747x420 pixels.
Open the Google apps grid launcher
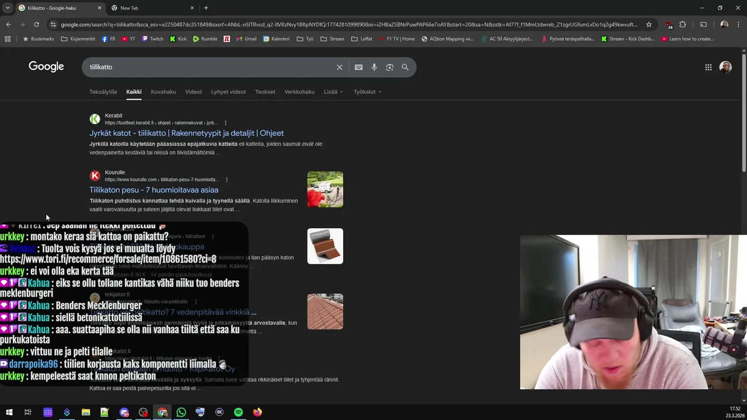click(708, 67)
